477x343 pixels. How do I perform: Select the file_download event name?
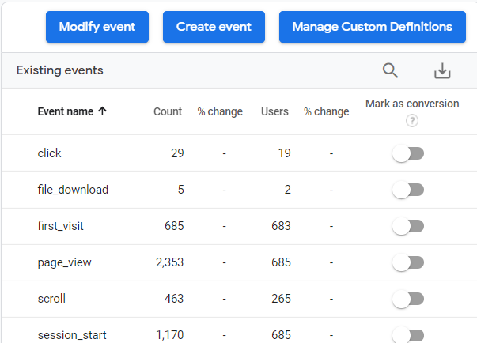pos(73,190)
